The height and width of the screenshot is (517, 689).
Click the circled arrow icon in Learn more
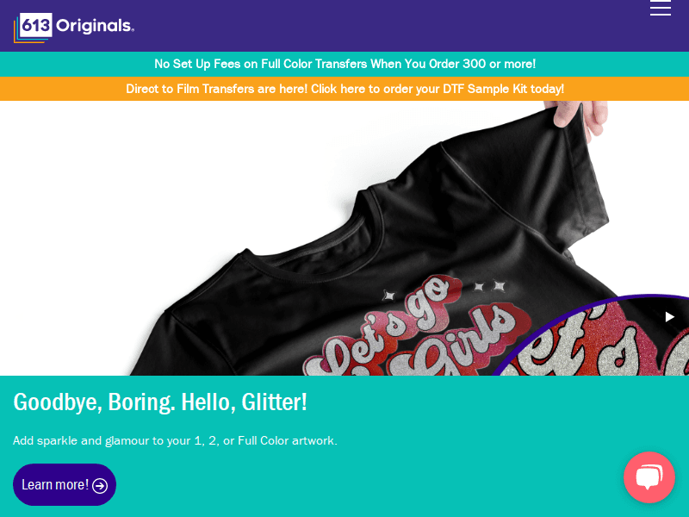click(100, 485)
